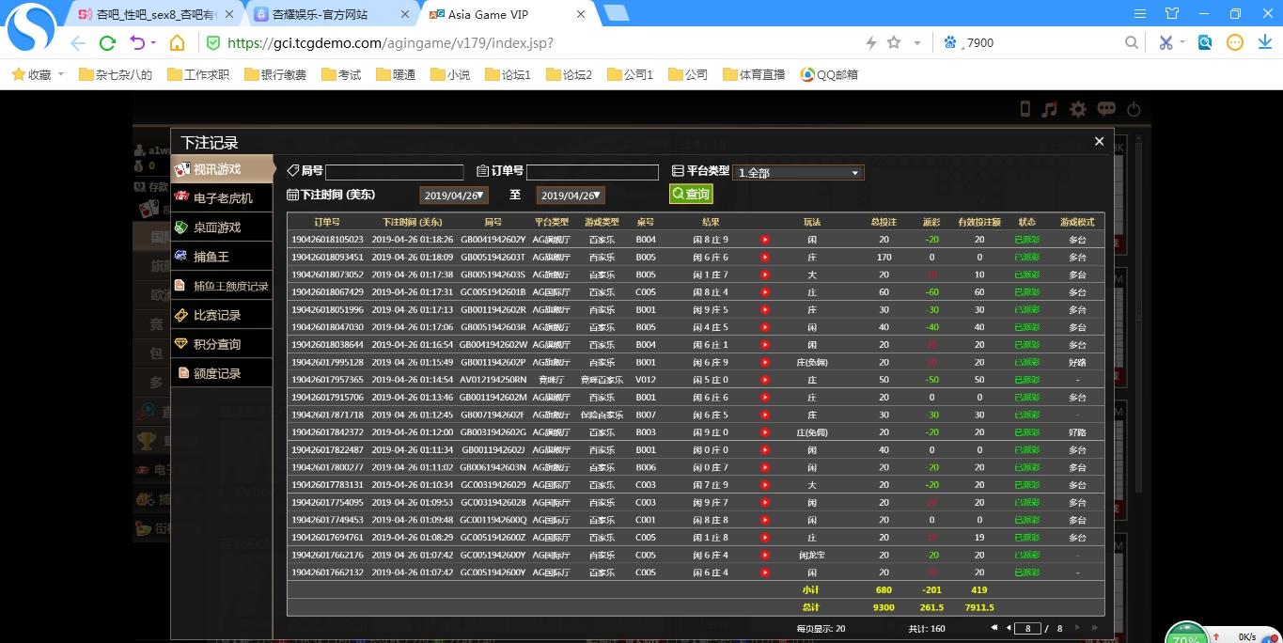Click the music note sound icon
Image resolution: width=1283 pixels, height=643 pixels.
pos(1050,109)
